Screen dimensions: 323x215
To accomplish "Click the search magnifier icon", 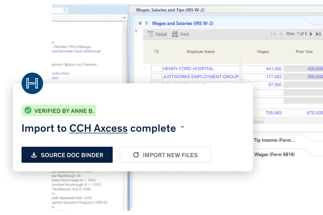I will [x=65, y=10].
